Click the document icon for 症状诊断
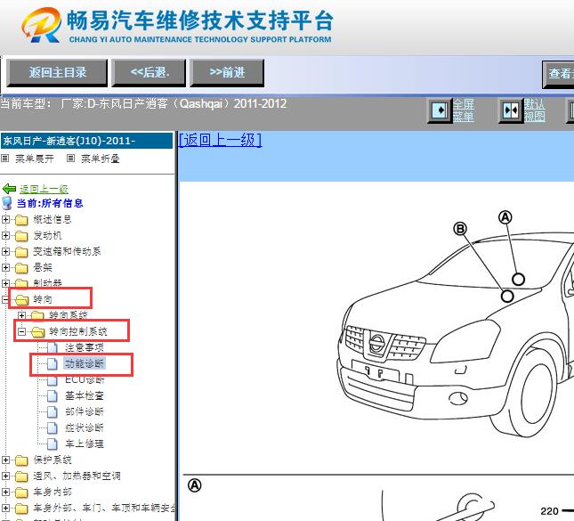 tap(53, 428)
